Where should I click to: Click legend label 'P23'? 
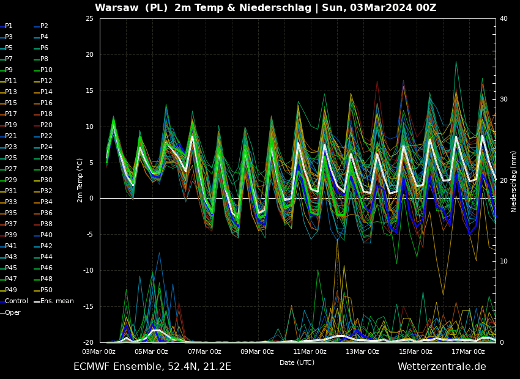click(10, 147)
